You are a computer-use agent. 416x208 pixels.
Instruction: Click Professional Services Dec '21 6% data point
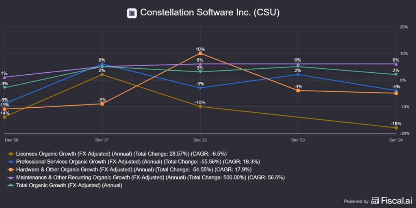(102, 64)
